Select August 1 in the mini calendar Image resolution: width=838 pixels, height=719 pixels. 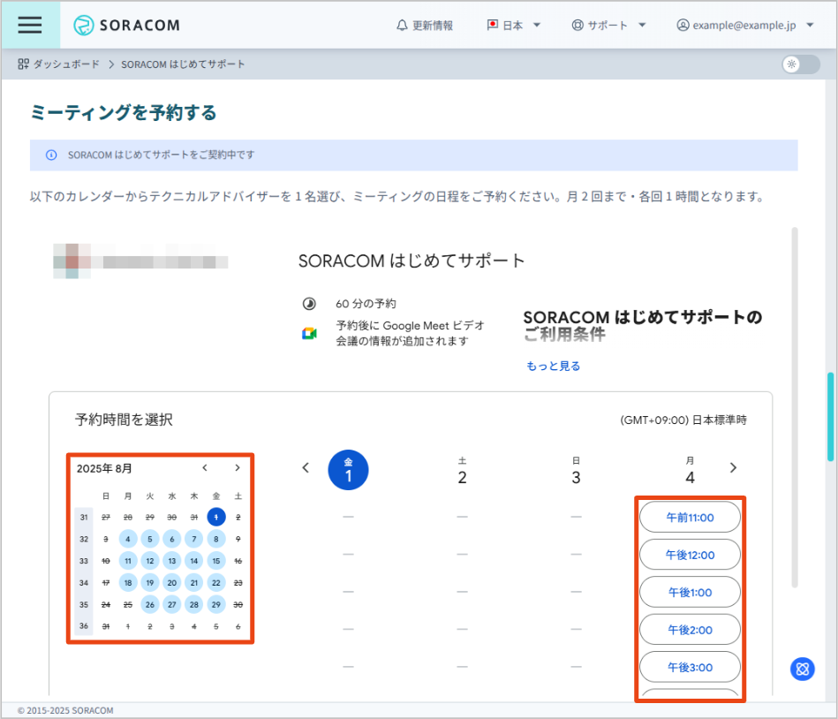216,517
